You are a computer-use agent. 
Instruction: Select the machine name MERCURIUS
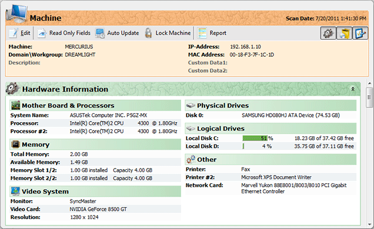79,46
